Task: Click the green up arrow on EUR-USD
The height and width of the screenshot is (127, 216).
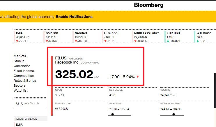Action: pyautogui.click(x=168, y=41)
